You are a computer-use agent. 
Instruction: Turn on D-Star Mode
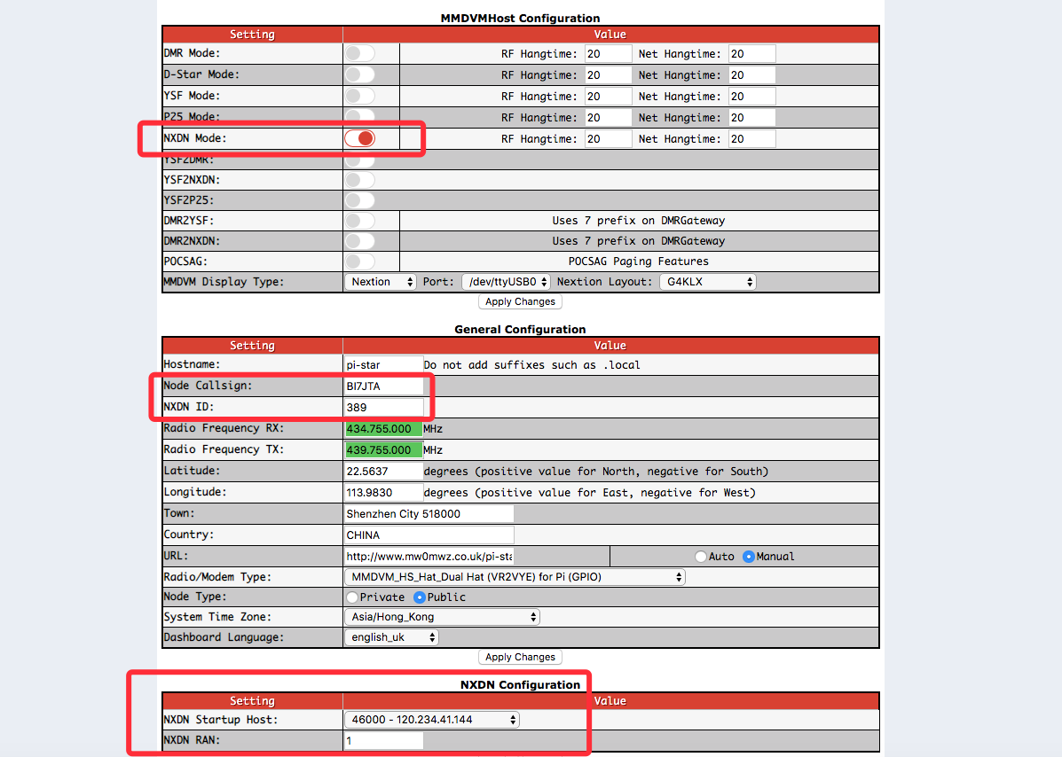click(359, 74)
